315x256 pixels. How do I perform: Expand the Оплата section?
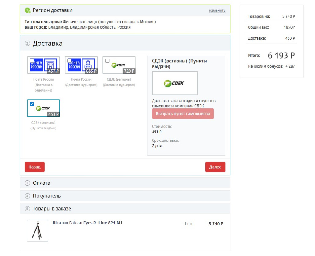coord(42,183)
